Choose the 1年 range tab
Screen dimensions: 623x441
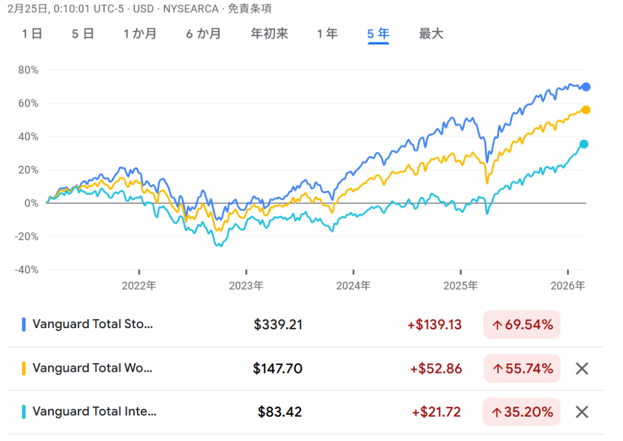point(327,34)
